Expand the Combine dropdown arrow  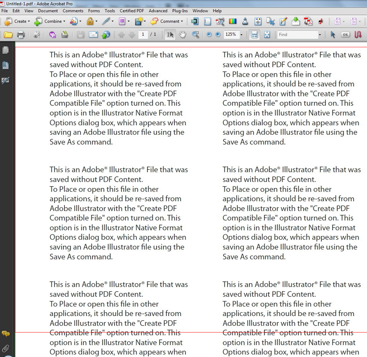(64, 21)
